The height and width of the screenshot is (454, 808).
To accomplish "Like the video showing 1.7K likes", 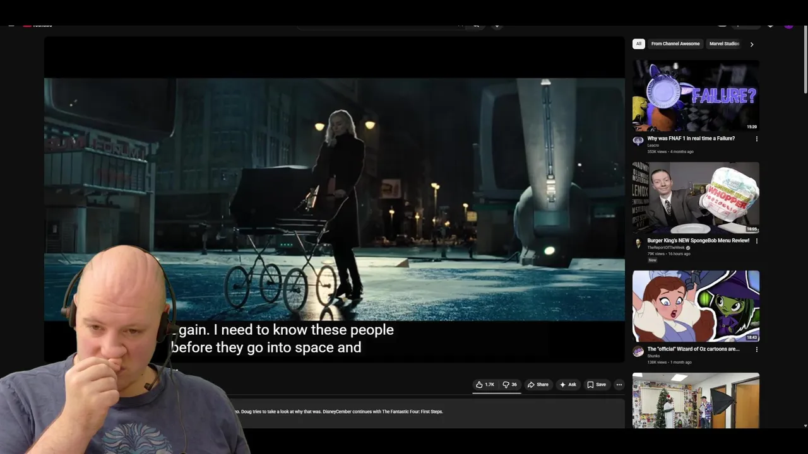I will click(x=485, y=385).
